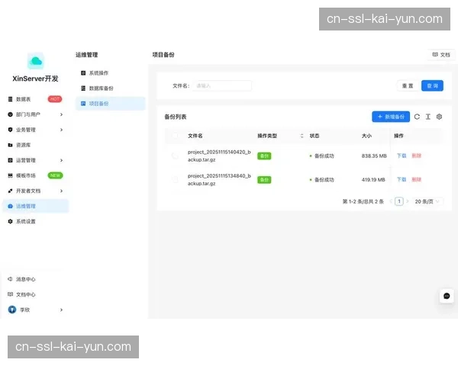The width and height of the screenshot is (458, 366).
Task: Open 消息中心 speaker icon
Action: pos(10,279)
